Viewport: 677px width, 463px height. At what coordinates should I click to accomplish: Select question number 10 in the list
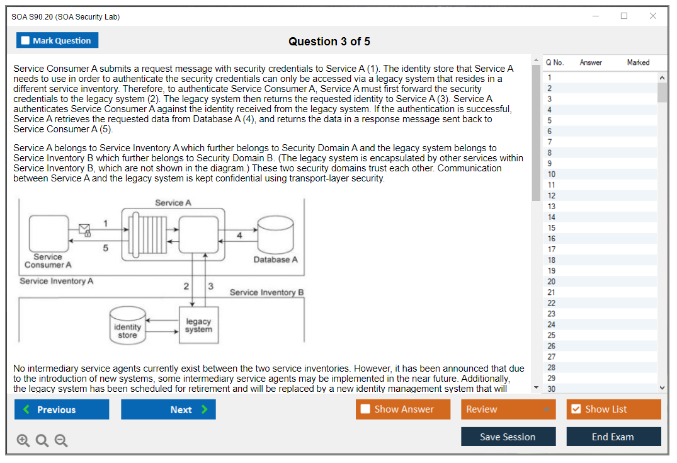click(x=552, y=174)
